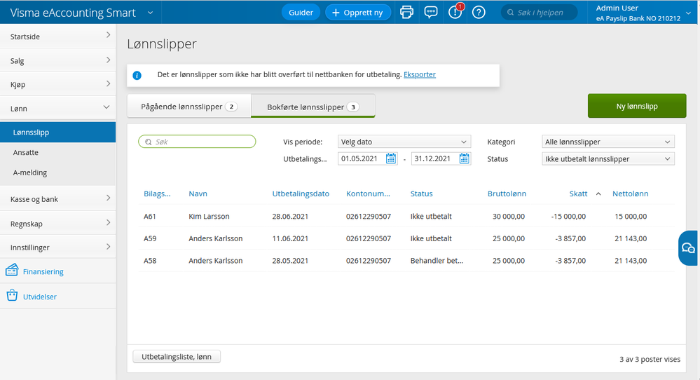
Task: Open notifications alert icon with red badge
Action: coord(455,12)
